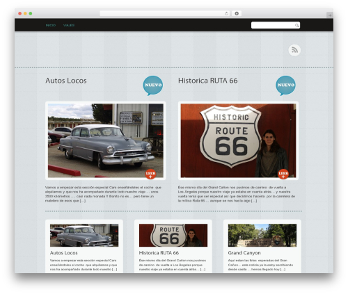Open Grand Canyon card thumbnail
Image resolution: width=348 pixels, height=294 pixels.
coord(262,235)
